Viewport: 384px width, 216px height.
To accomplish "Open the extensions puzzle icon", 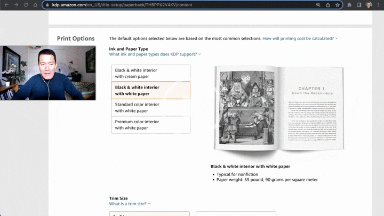I will 349,5.
